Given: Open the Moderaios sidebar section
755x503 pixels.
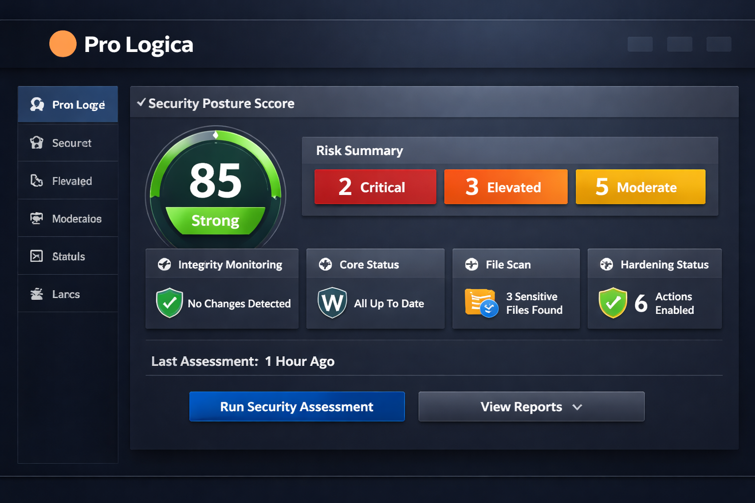Looking at the screenshot, I should click(68, 218).
